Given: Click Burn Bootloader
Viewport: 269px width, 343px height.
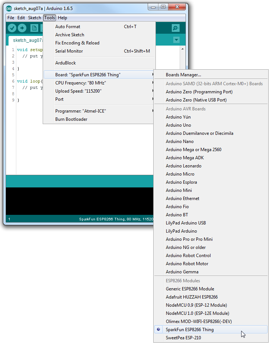Looking at the screenshot, I should (71, 119).
